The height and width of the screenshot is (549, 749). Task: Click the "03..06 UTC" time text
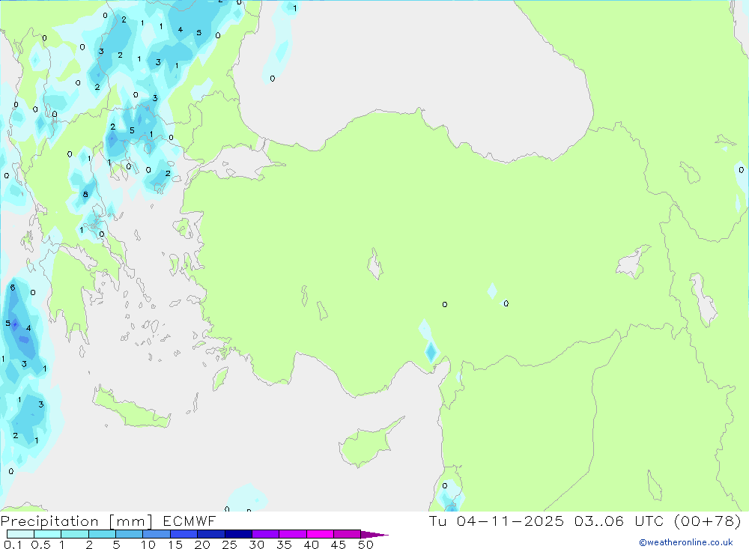(x=619, y=521)
